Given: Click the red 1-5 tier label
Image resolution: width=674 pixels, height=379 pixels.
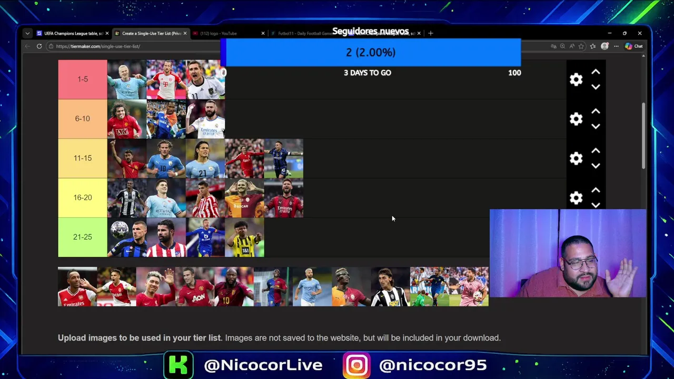Looking at the screenshot, I should [83, 79].
